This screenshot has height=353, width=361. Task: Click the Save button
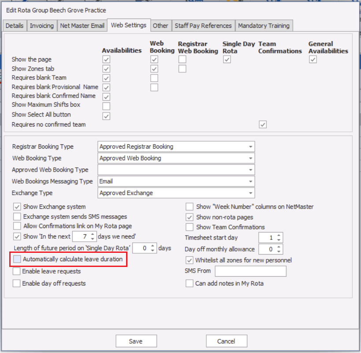click(x=136, y=341)
